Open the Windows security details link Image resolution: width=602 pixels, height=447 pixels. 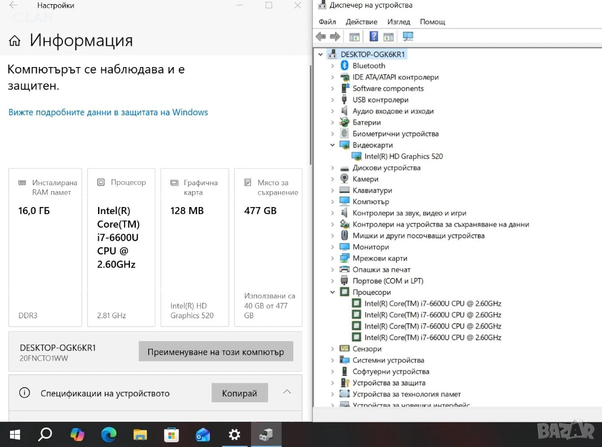click(108, 112)
